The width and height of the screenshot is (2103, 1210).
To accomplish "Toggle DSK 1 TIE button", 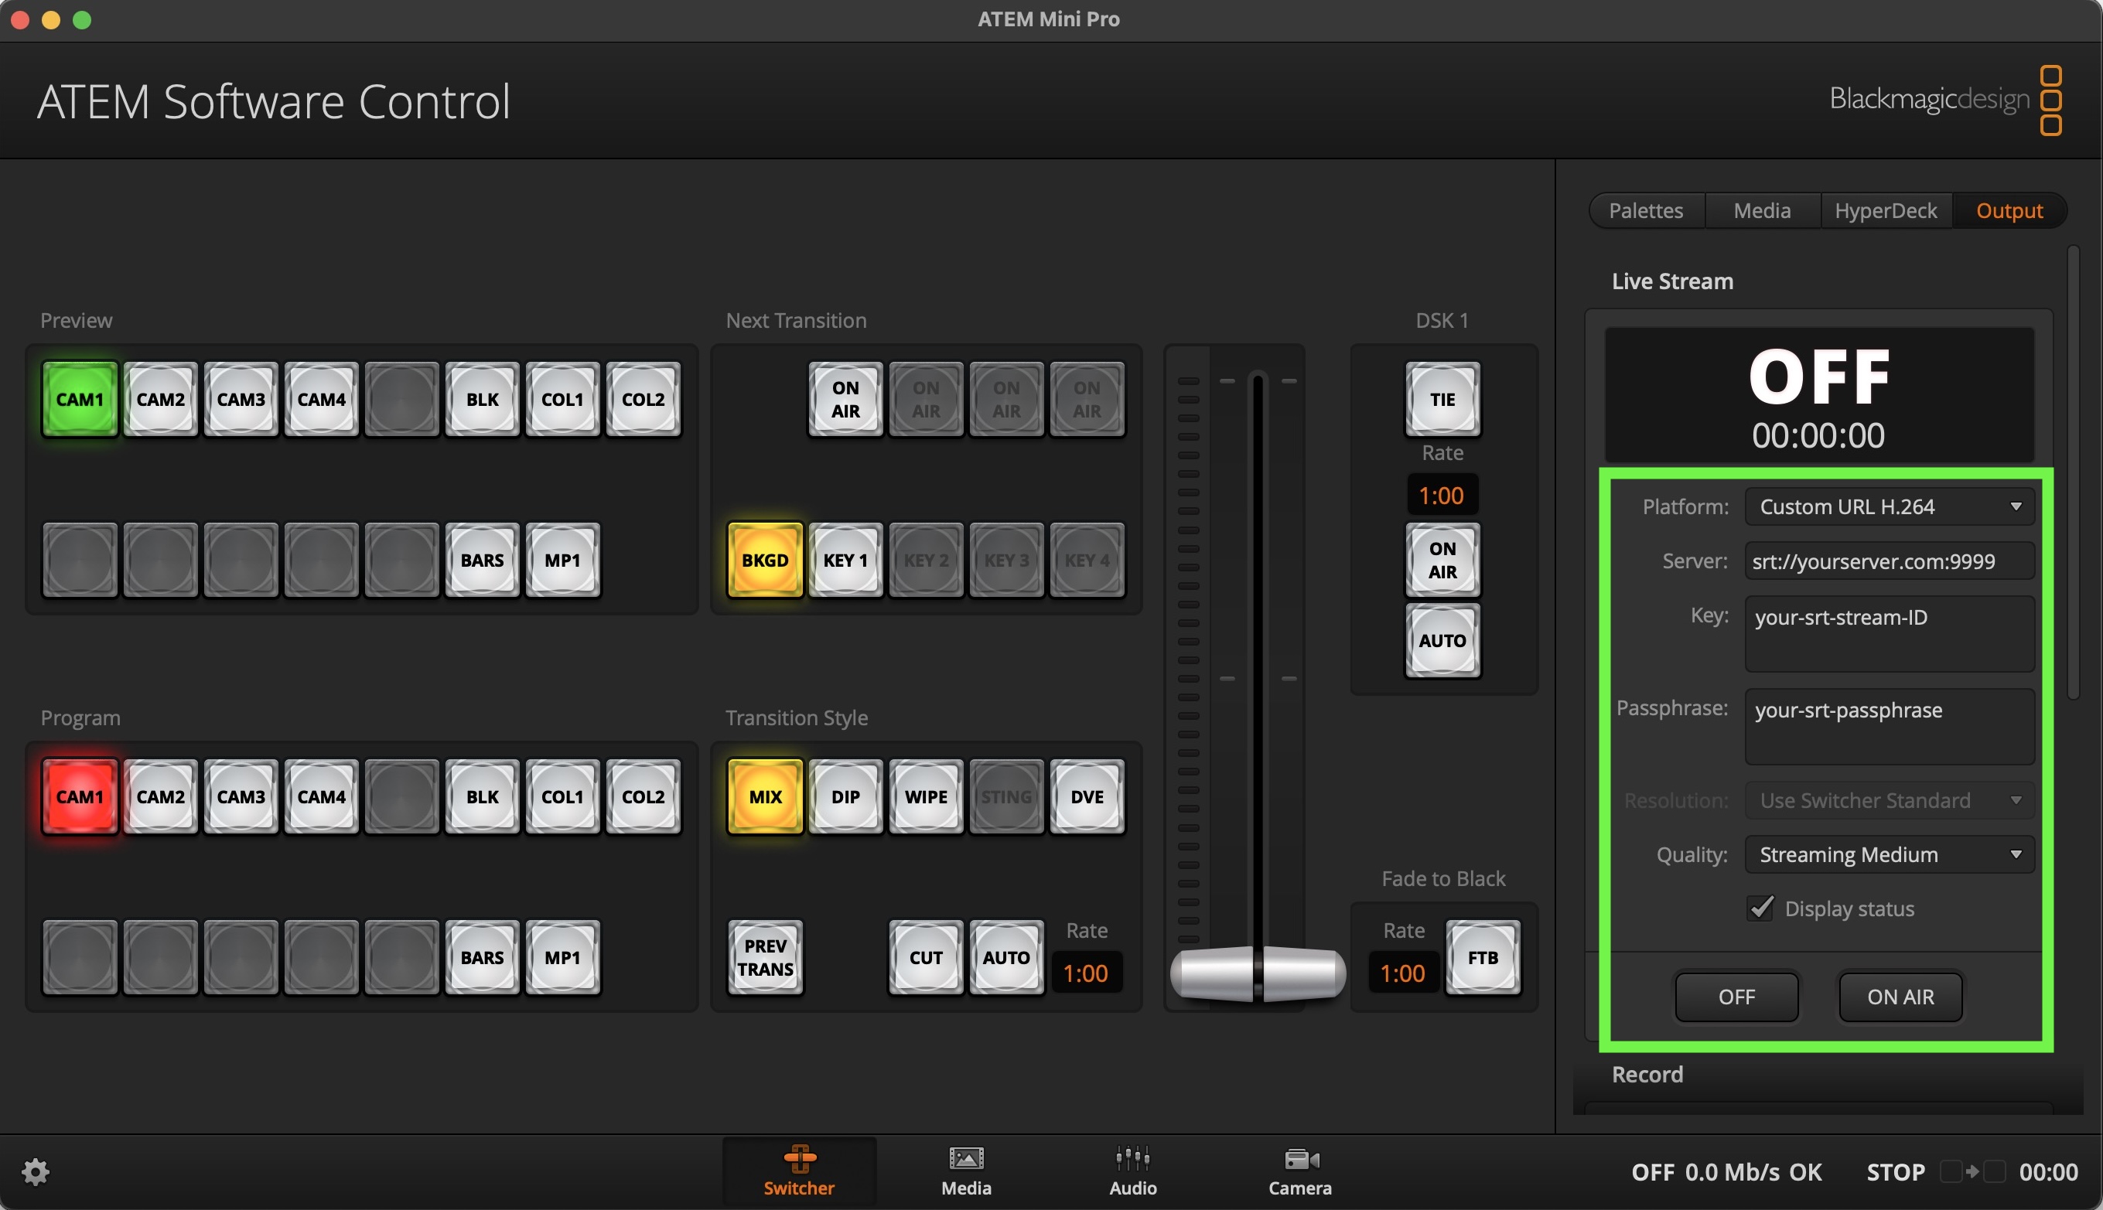I will coord(1442,399).
